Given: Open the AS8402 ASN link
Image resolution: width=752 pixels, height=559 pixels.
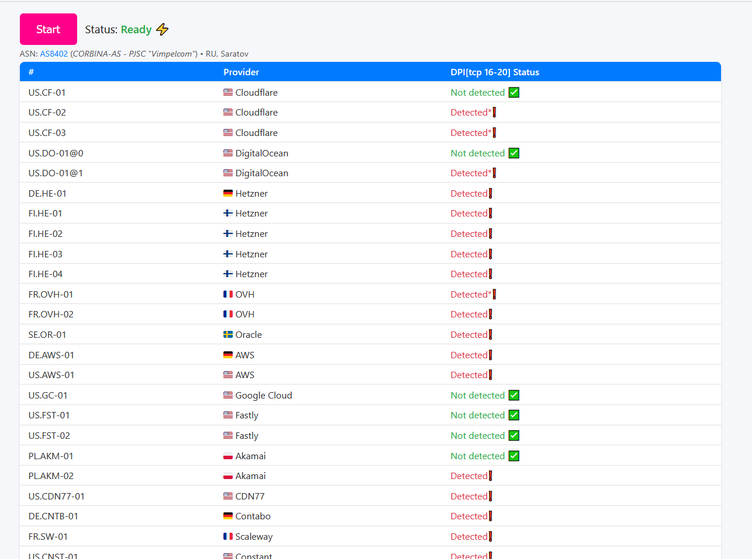Looking at the screenshot, I should [x=54, y=54].
